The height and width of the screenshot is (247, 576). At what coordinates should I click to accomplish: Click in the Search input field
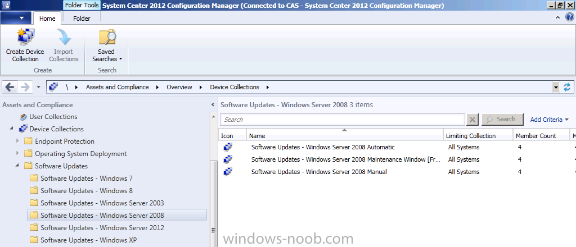(343, 120)
